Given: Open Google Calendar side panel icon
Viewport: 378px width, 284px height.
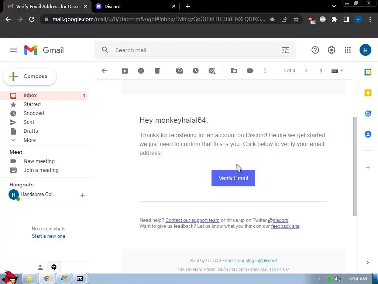Looking at the screenshot, I should [368, 72].
